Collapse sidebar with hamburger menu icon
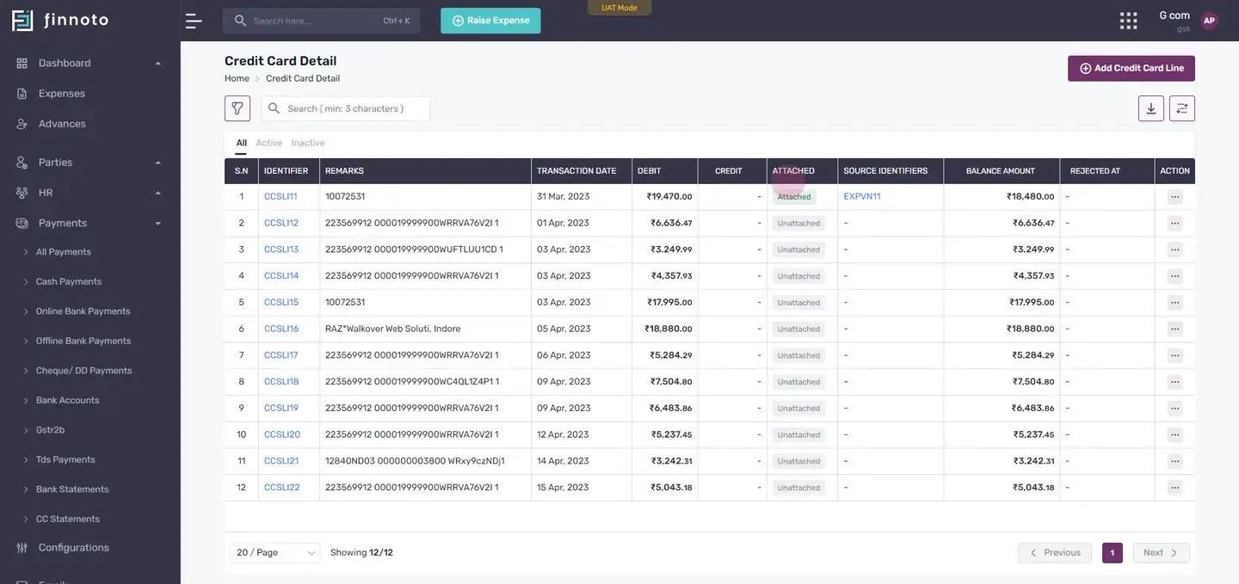The image size is (1239, 584). tap(194, 21)
